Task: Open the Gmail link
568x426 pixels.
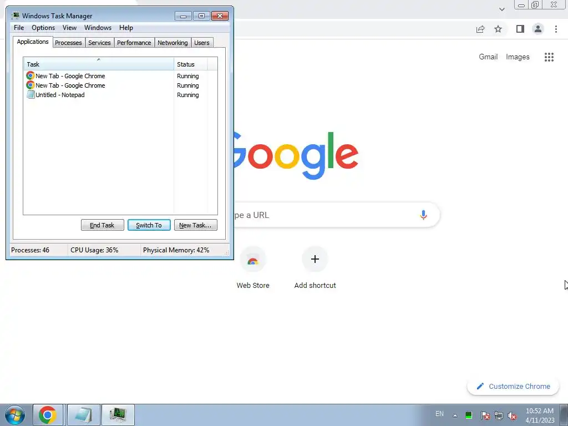Action: (488, 57)
